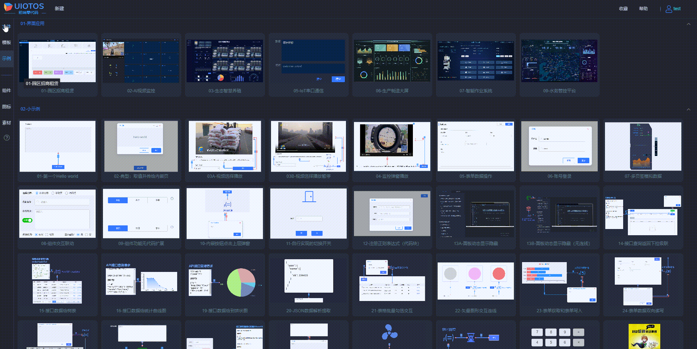Open the 21-表格批量勾选交互 thumbnail
The image size is (697, 349).
click(392, 281)
